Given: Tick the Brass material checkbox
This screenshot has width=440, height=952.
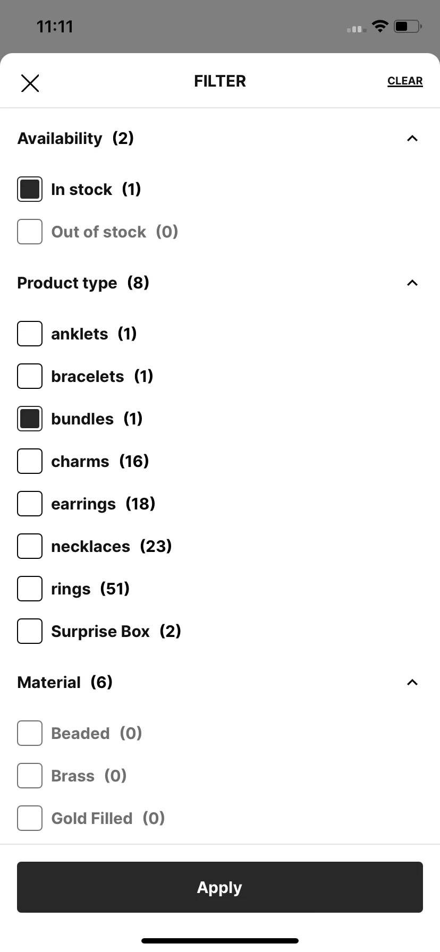Looking at the screenshot, I should tap(30, 776).
